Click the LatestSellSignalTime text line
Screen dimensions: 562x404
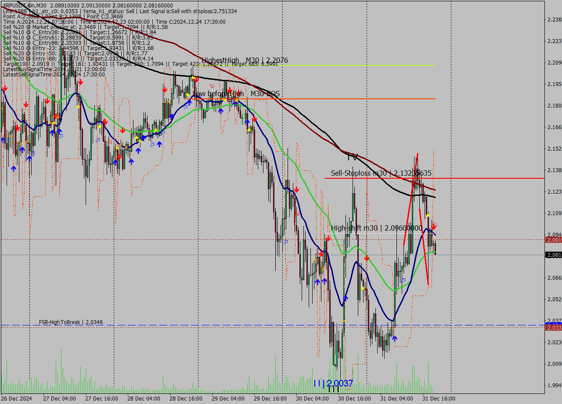pyautogui.click(x=54, y=74)
